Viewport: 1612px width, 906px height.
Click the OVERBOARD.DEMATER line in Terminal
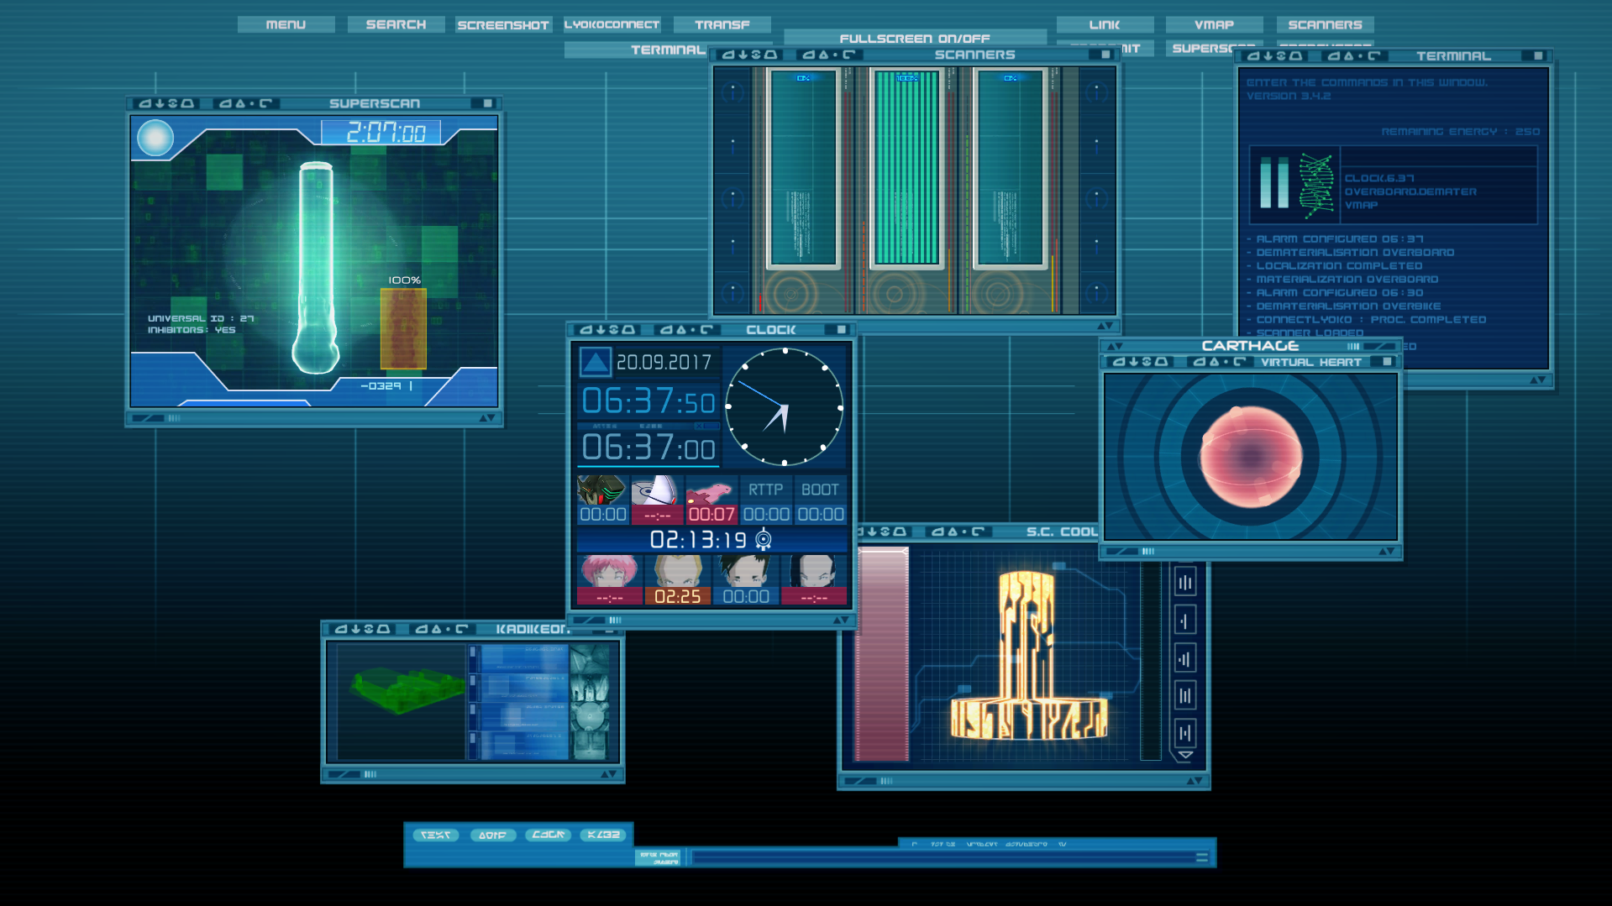[x=1410, y=191]
